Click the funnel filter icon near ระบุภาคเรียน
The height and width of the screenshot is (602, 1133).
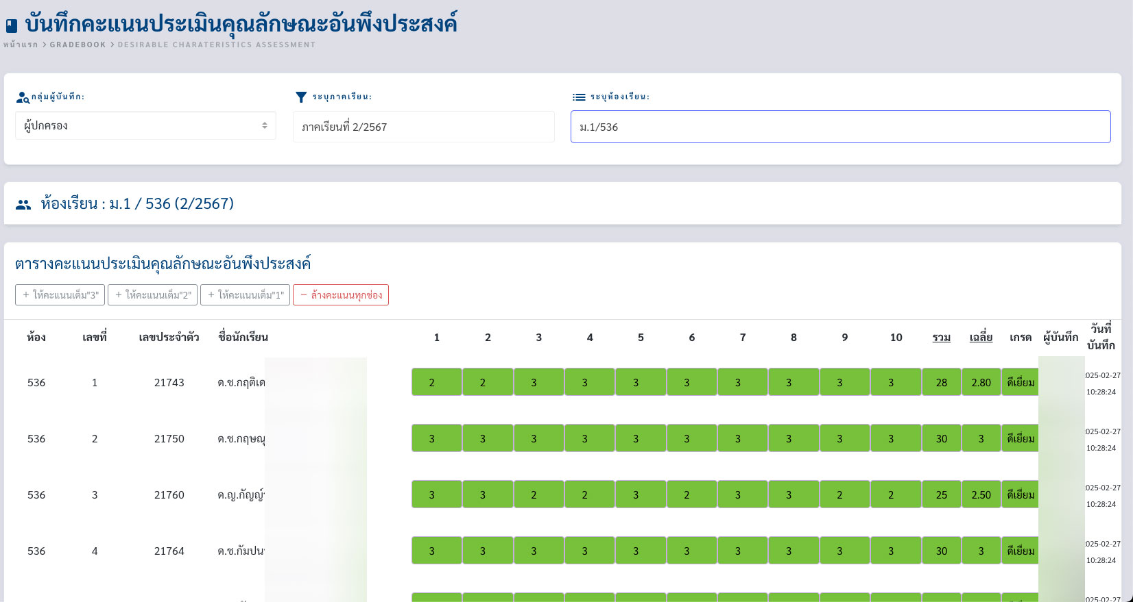coord(301,97)
